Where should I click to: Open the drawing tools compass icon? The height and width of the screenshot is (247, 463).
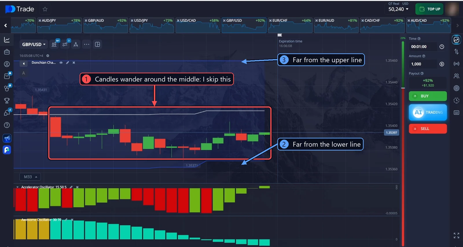(76, 44)
